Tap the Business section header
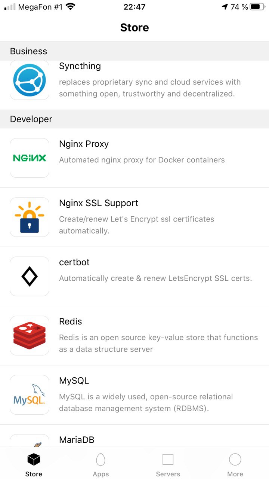Viewport: 269px width, 479px height. [x=28, y=51]
